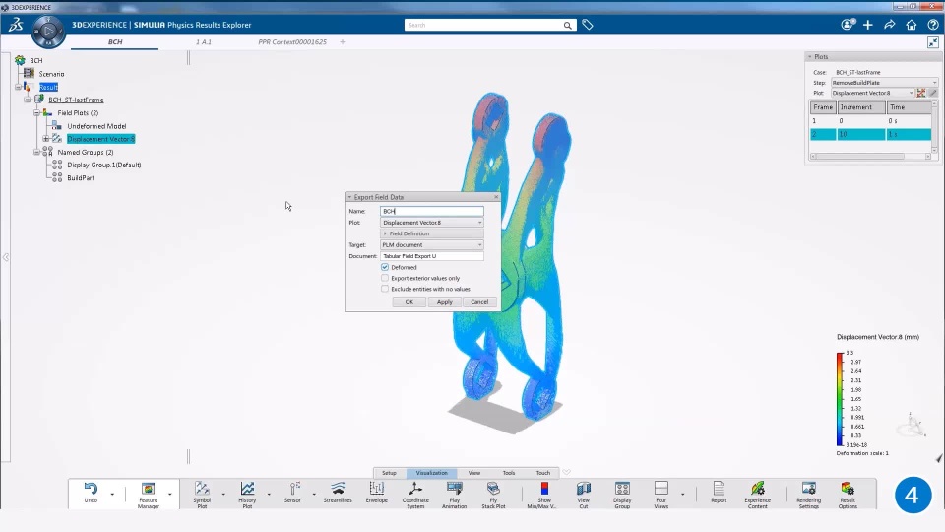Click the color legend bar
The image size is (945, 532).
click(840, 399)
